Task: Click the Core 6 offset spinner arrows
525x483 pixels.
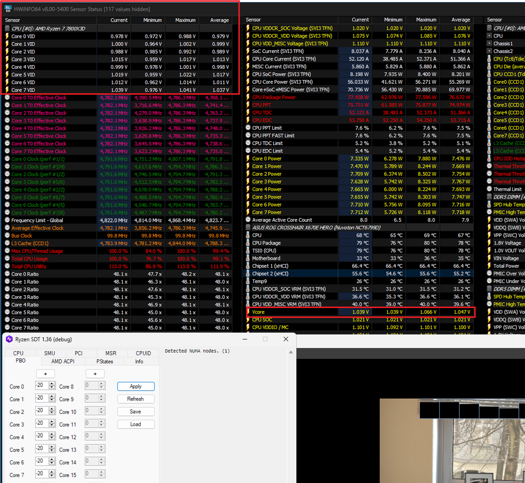Action: [52, 461]
